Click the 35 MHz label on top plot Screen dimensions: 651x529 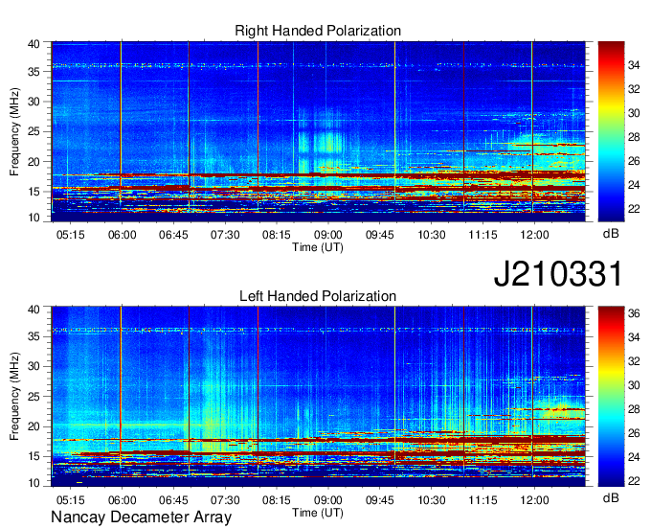click(x=34, y=72)
